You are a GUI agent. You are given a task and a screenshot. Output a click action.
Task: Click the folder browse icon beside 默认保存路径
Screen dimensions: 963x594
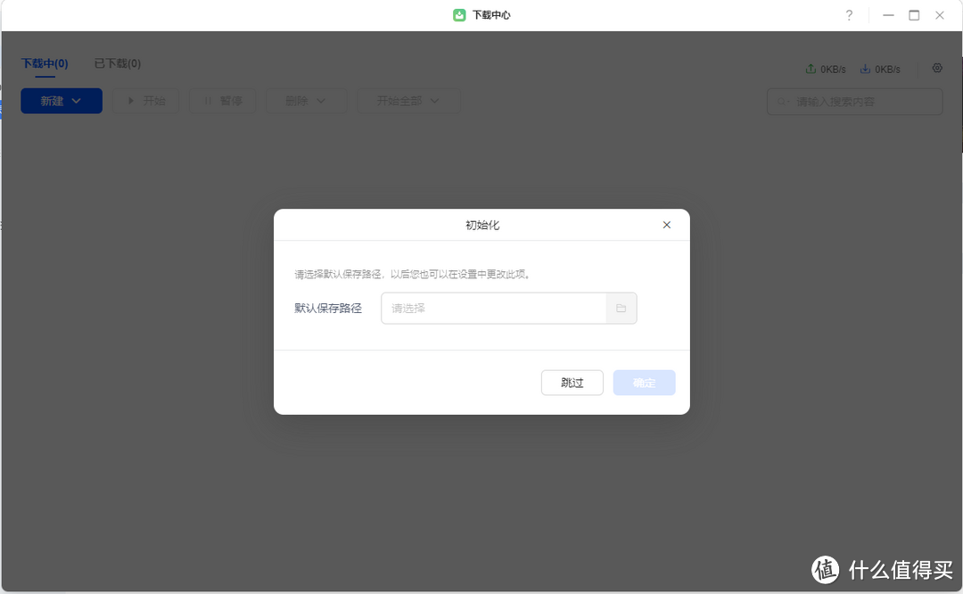pyautogui.click(x=621, y=308)
